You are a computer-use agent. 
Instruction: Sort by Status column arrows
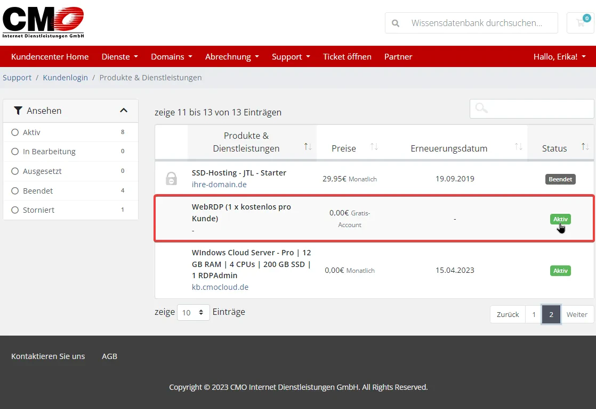pos(585,146)
